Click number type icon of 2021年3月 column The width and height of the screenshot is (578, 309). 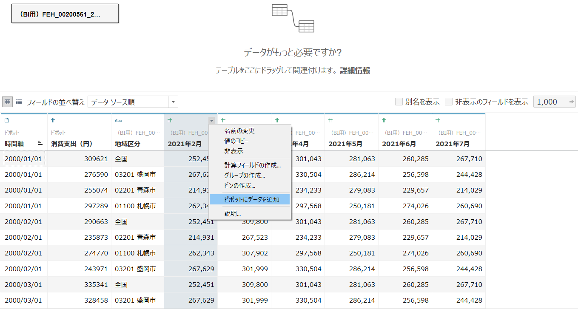pos(223,121)
